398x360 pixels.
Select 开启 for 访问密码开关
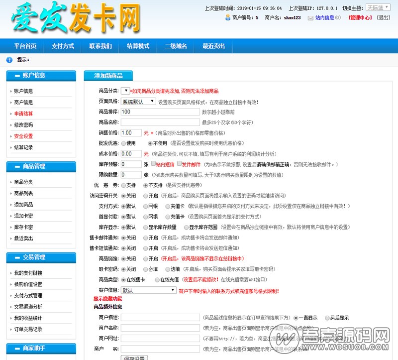pyautogui.click(x=145, y=196)
